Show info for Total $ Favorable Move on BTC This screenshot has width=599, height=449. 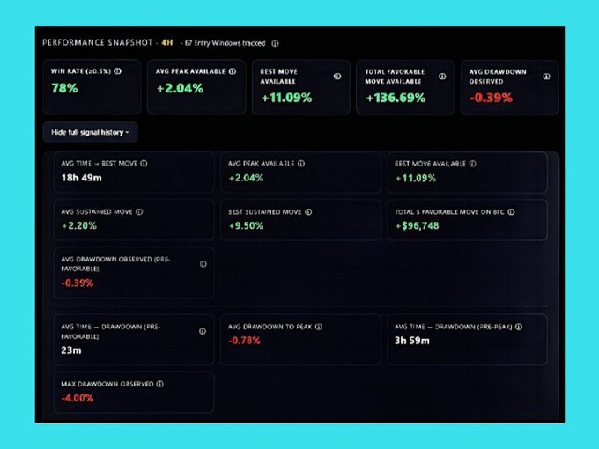point(511,212)
